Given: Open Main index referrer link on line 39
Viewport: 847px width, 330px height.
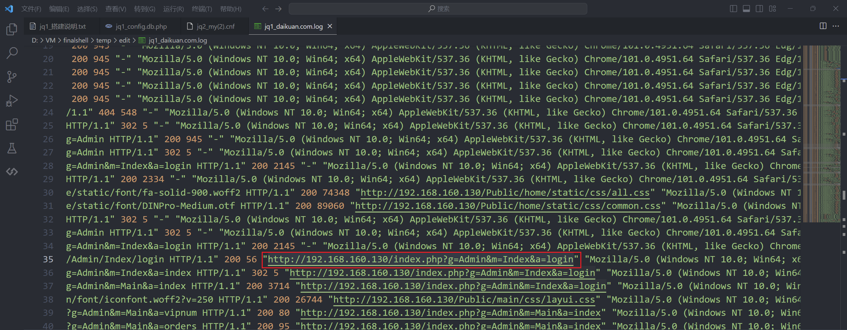Looking at the screenshot, I should click(450, 313).
